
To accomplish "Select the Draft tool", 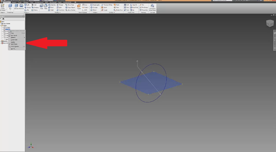I will pos(51,10).
